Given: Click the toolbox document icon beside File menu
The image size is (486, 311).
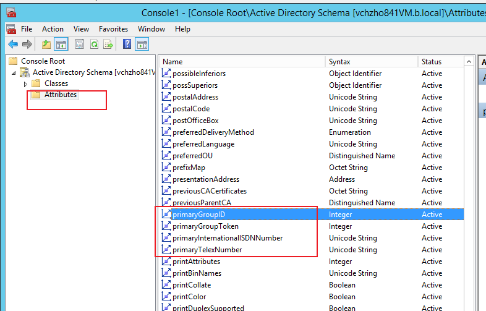Looking at the screenshot, I should [11, 29].
